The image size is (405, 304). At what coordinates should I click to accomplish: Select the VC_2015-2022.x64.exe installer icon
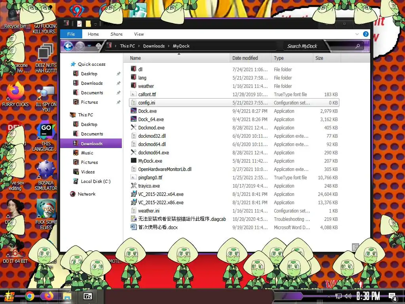[134, 194]
